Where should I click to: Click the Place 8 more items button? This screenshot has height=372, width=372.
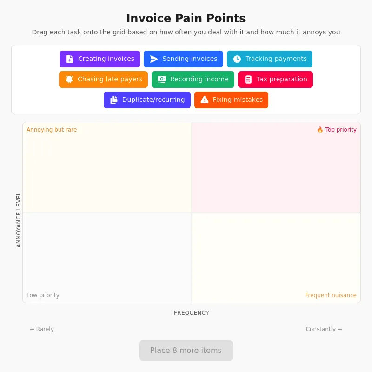(186, 350)
